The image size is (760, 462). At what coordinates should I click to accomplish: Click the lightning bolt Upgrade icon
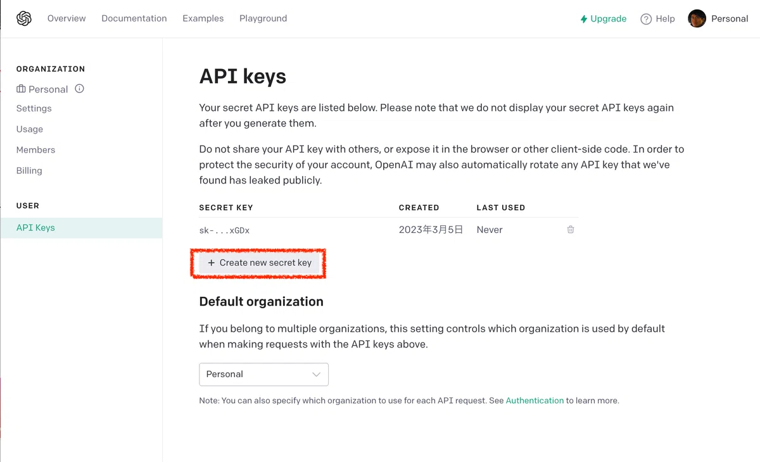tap(584, 19)
